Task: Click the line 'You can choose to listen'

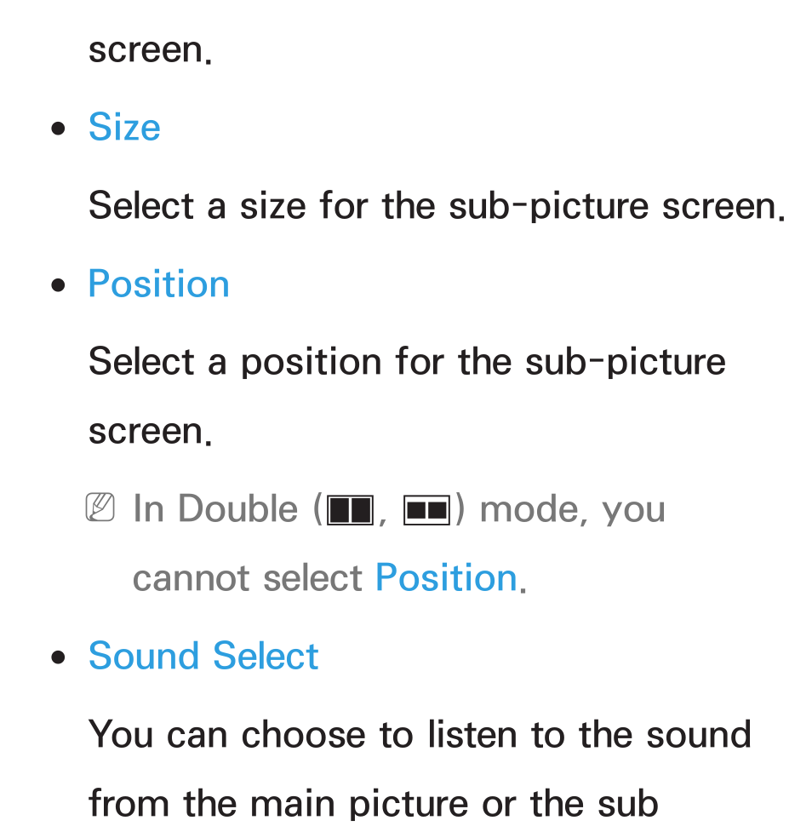Action: 420,735
